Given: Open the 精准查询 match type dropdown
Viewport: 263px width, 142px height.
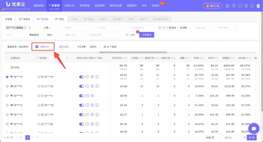Looking at the screenshot, I should (x=36, y=35).
